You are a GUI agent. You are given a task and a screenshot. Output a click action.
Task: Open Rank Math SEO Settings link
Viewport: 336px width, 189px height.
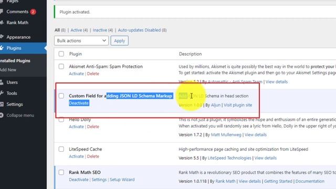(99, 180)
